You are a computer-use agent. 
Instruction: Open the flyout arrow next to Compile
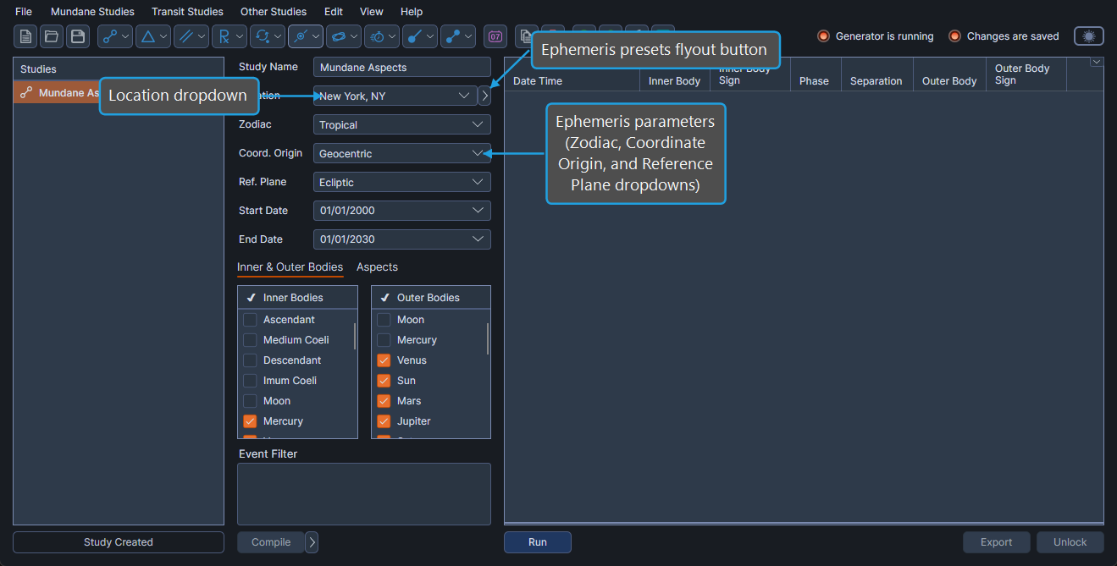point(312,542)
